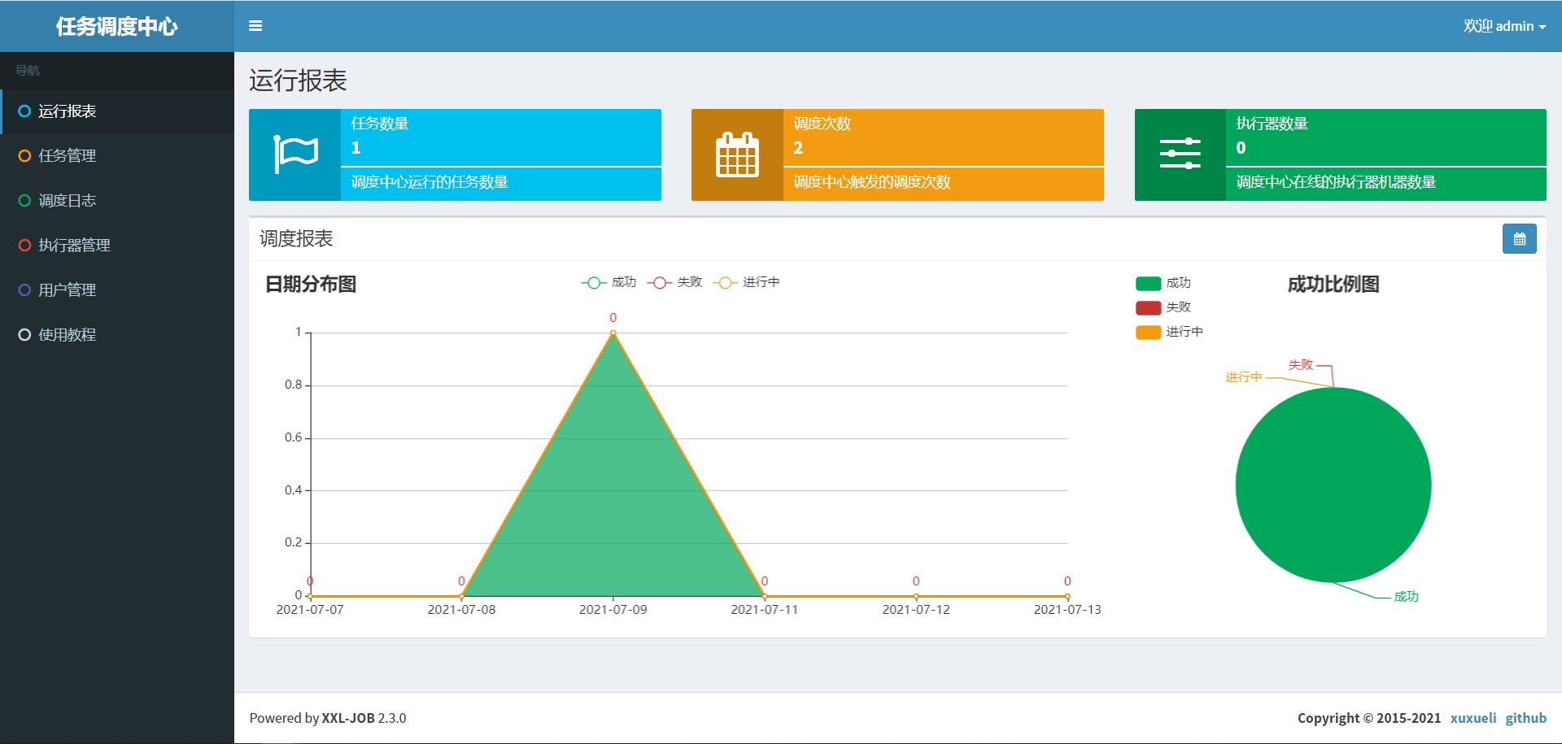Open the xuxueli footer link
The image size is (1562, 744).
tap(1473, 718)
